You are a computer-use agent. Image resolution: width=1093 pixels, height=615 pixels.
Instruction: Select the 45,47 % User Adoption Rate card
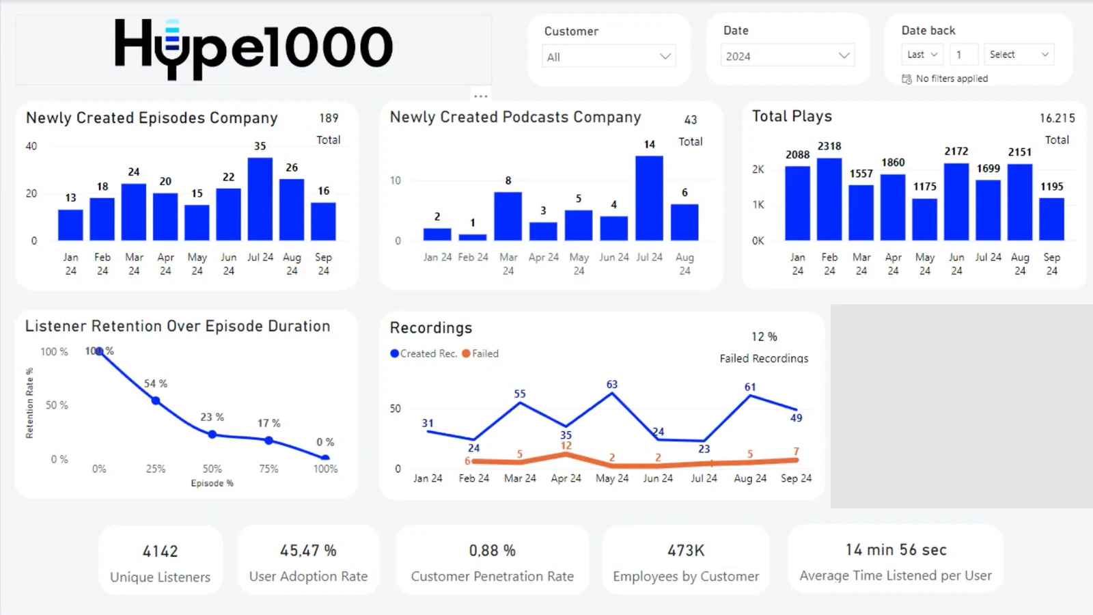coord(308,560)
